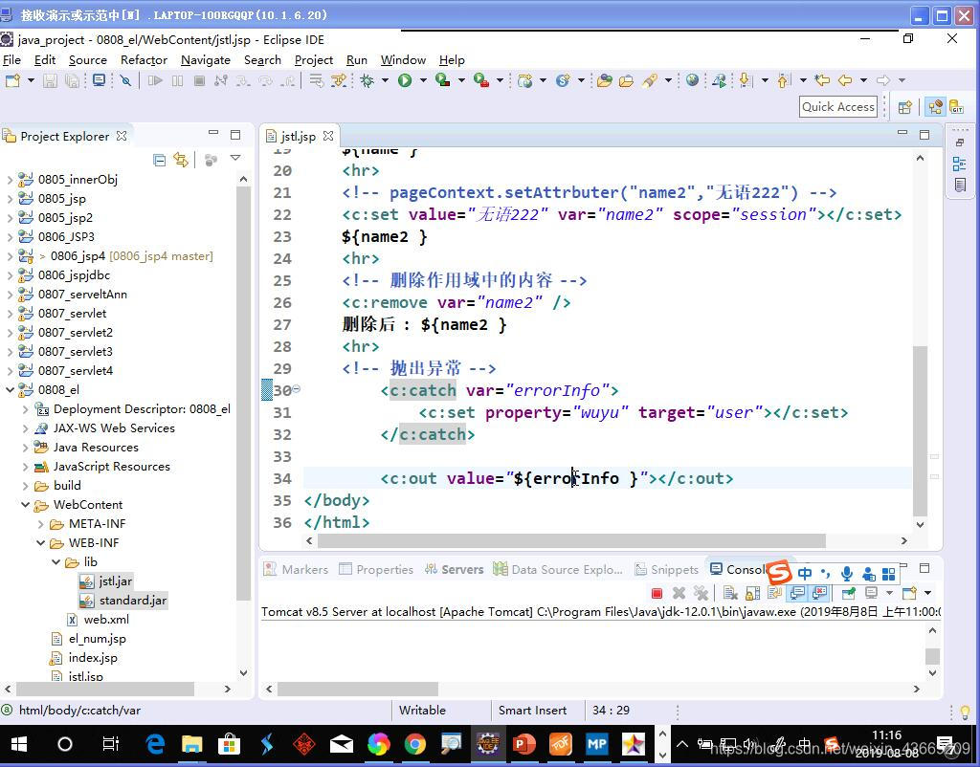Run the project with the green Run button
This screenshot has height=767, width=980.
405,80
